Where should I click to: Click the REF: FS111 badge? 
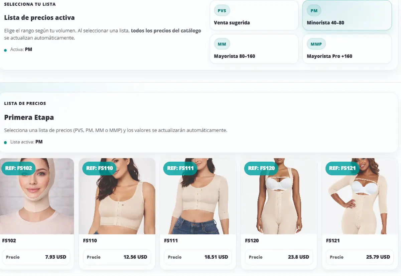pyautogui.click(x=180, y=168)
